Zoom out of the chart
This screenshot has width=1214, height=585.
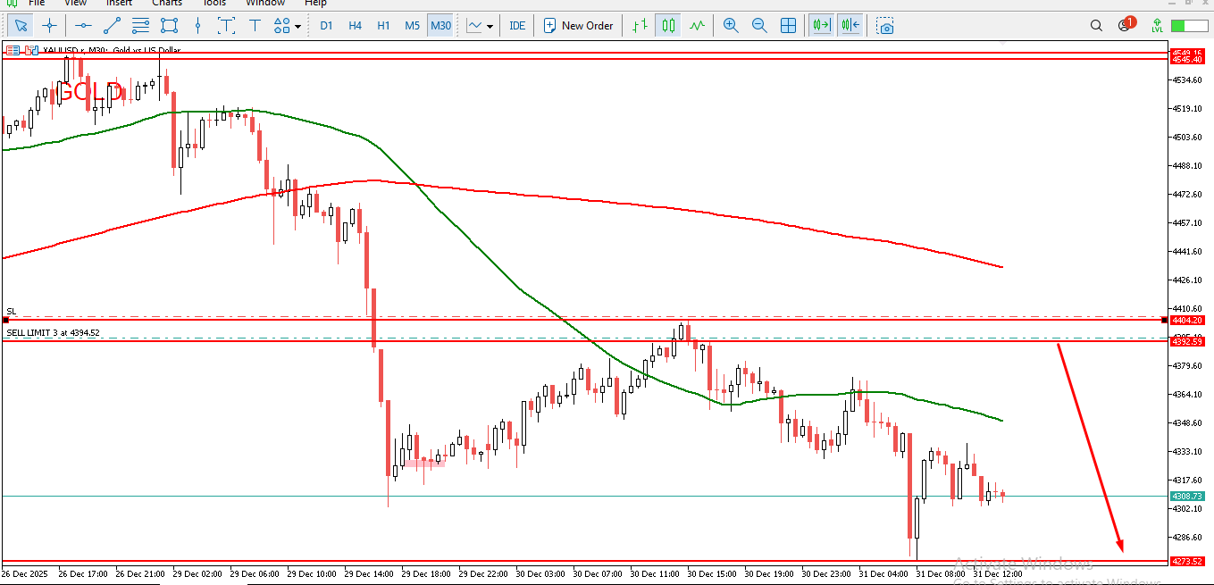759,26
